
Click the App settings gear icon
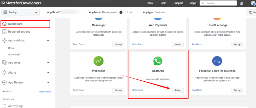pos(4,40)
